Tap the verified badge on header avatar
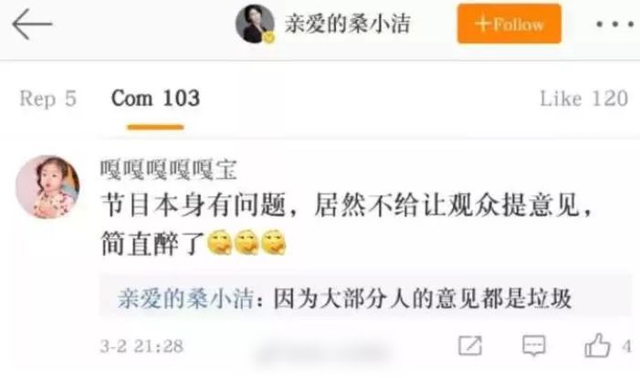Viewport: 640px width, 378px height. (x=269, y=38)
